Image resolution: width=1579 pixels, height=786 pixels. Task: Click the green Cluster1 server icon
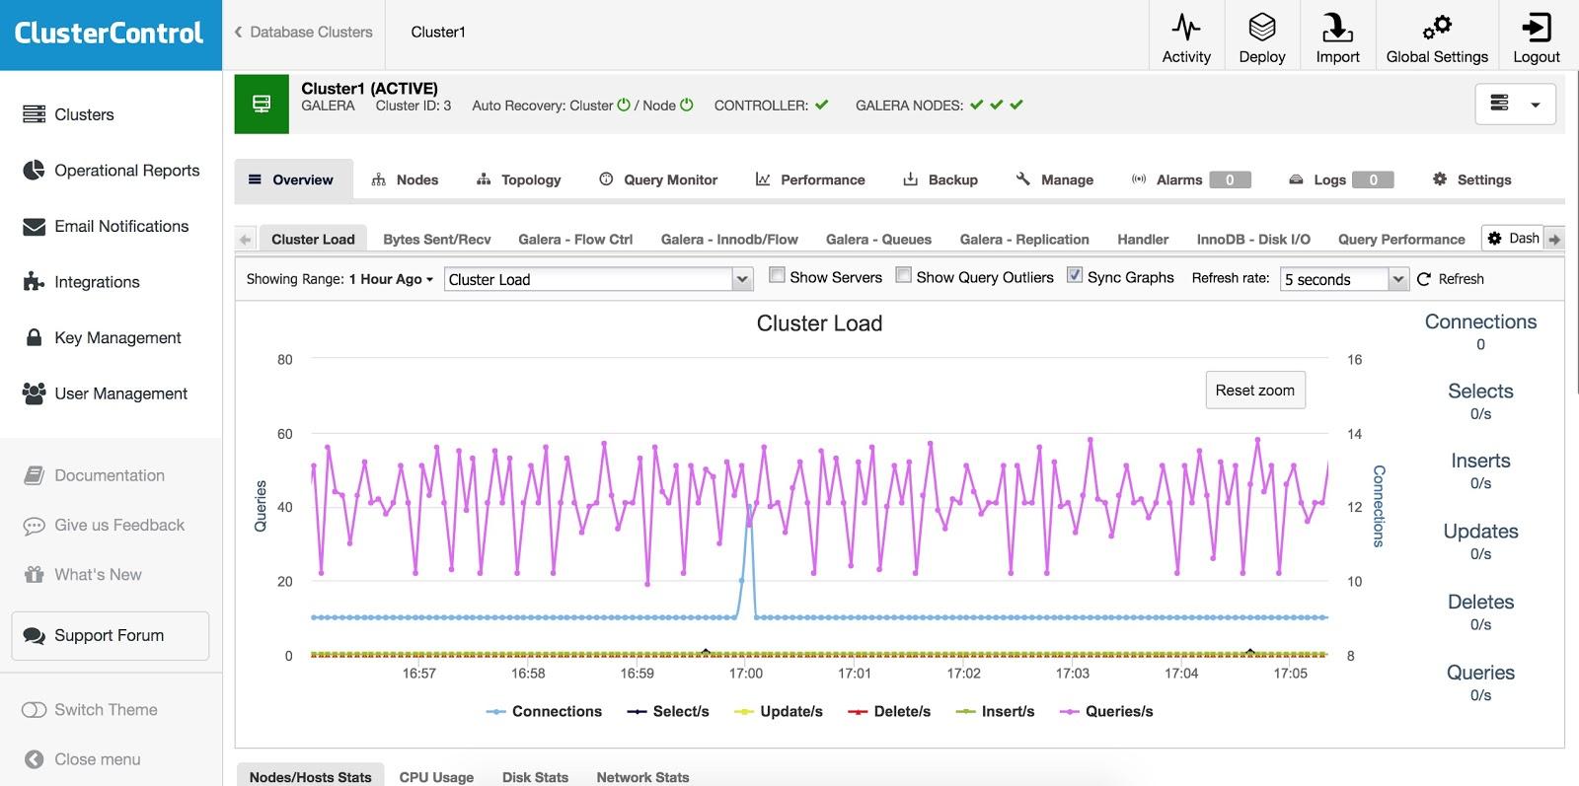[262, 104]
